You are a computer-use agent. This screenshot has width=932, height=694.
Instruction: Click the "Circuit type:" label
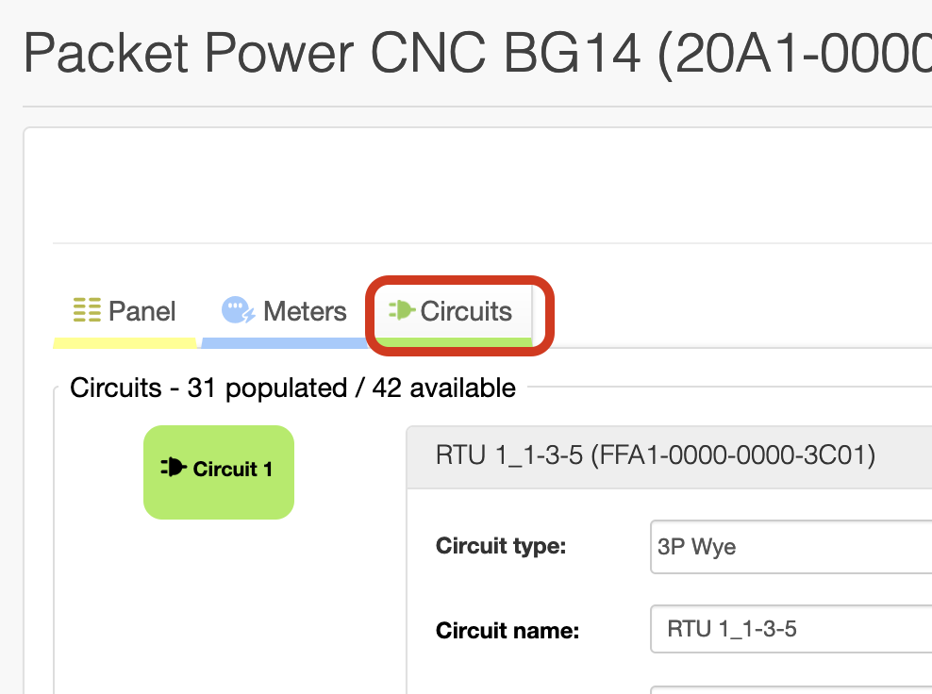(500, 546)
